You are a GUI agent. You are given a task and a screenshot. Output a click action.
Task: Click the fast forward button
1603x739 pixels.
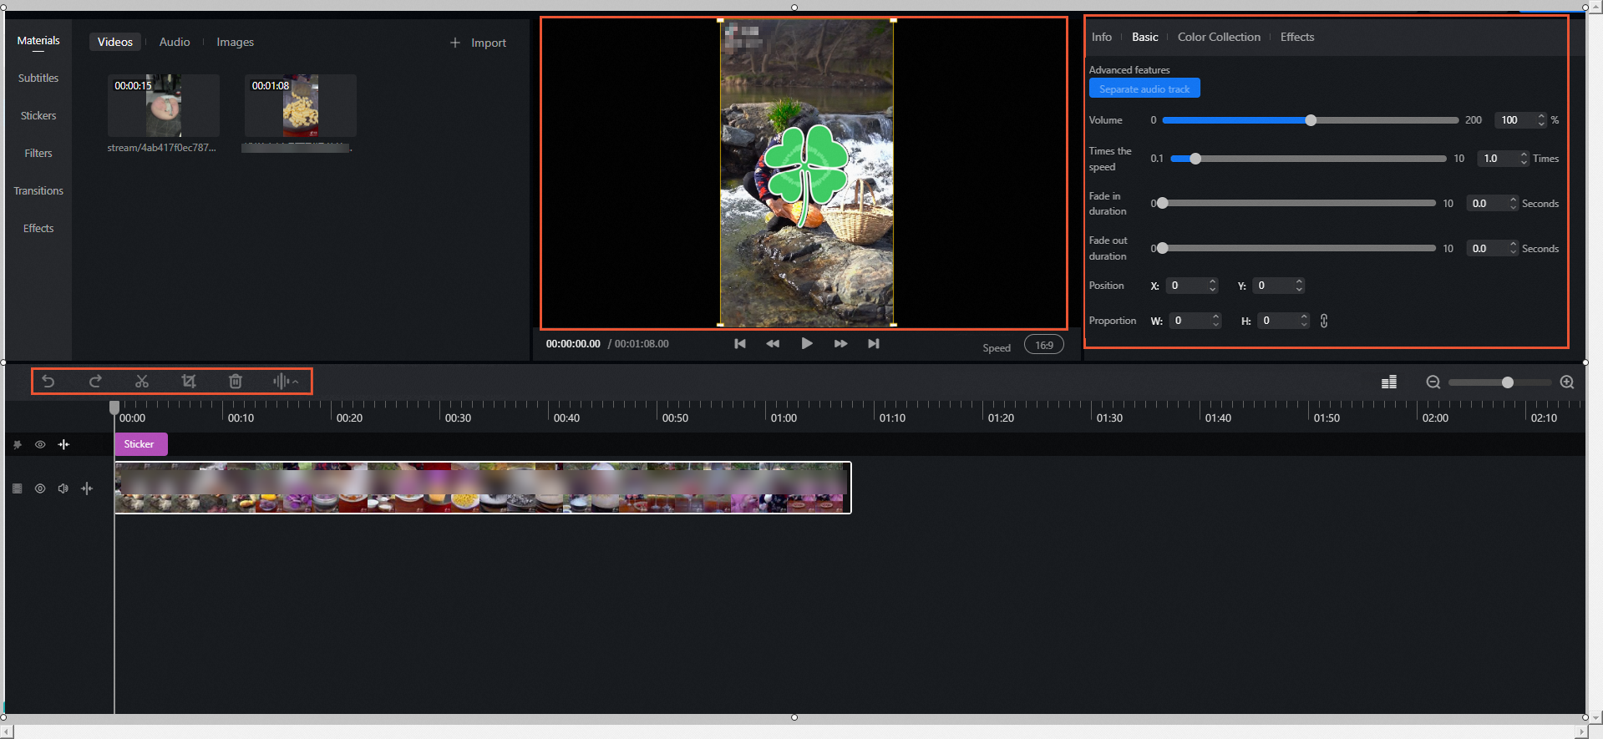pyautogui.click(x=840, y=344)
